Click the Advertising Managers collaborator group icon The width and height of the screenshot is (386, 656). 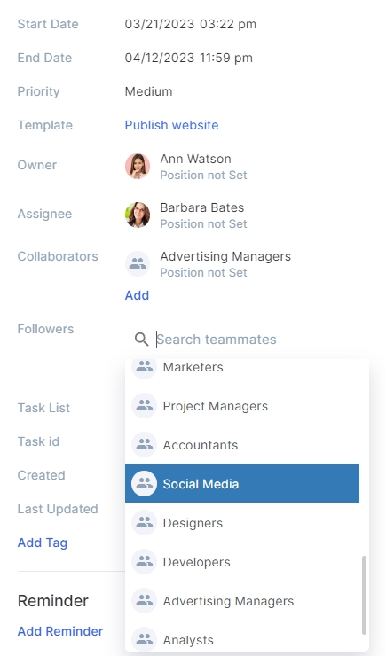(x=138, y=263)
